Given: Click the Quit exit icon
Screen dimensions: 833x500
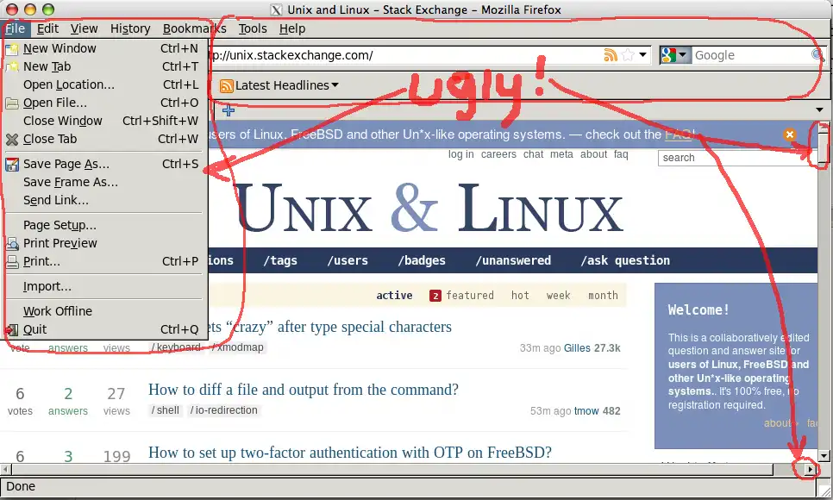Looking at the screenshot, I should (x=12, y=329).
